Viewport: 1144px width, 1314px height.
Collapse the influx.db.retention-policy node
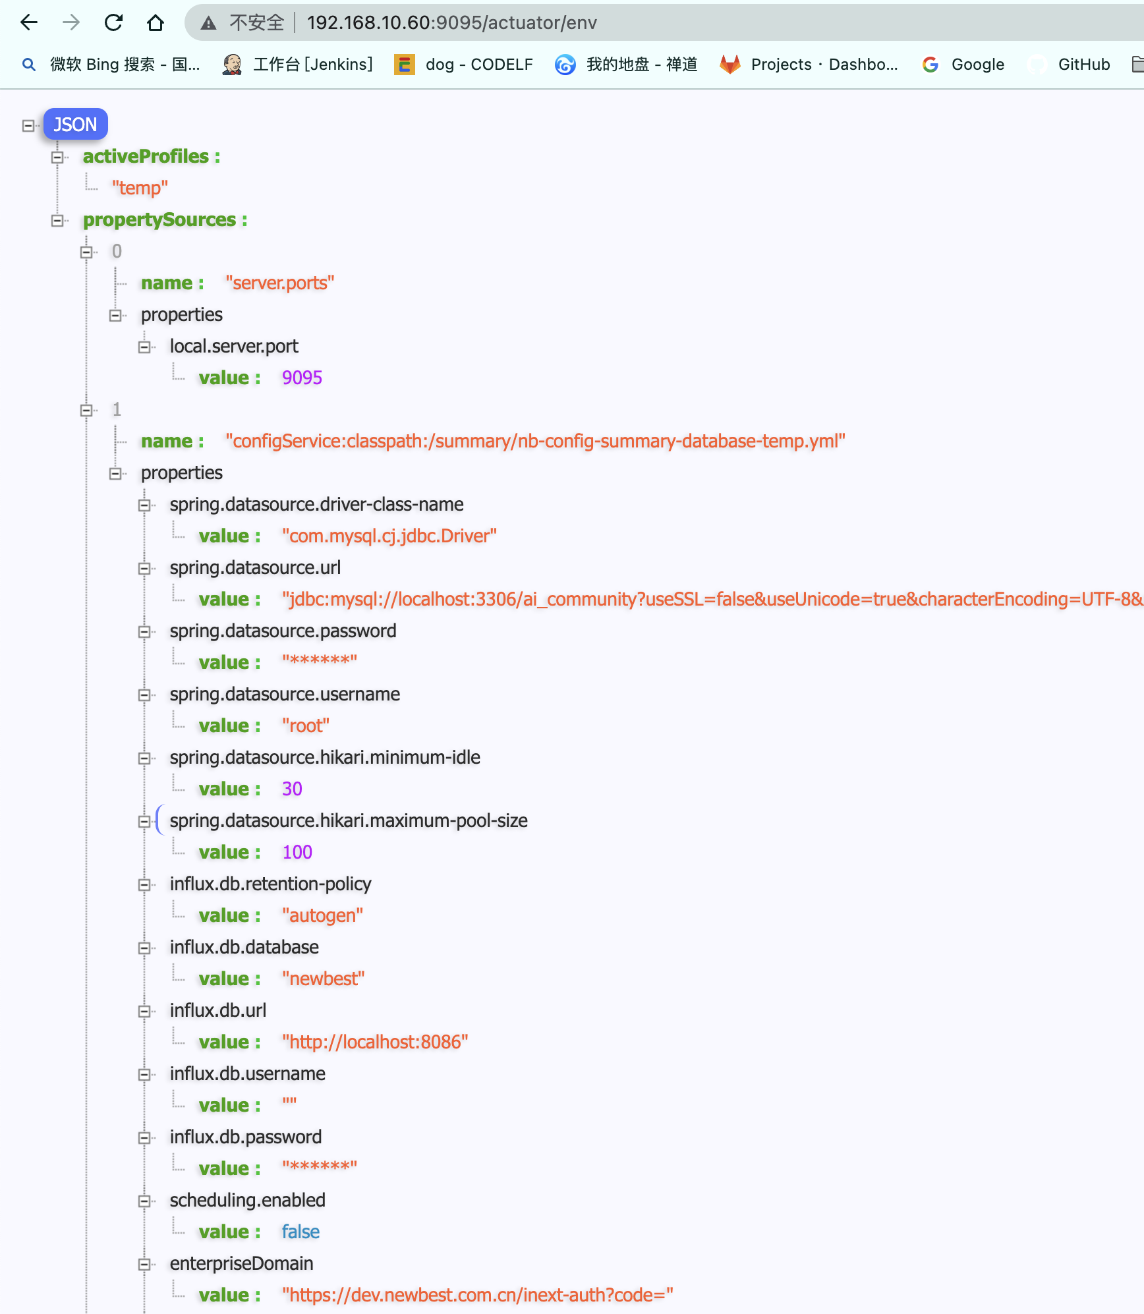tap(144, 884)
